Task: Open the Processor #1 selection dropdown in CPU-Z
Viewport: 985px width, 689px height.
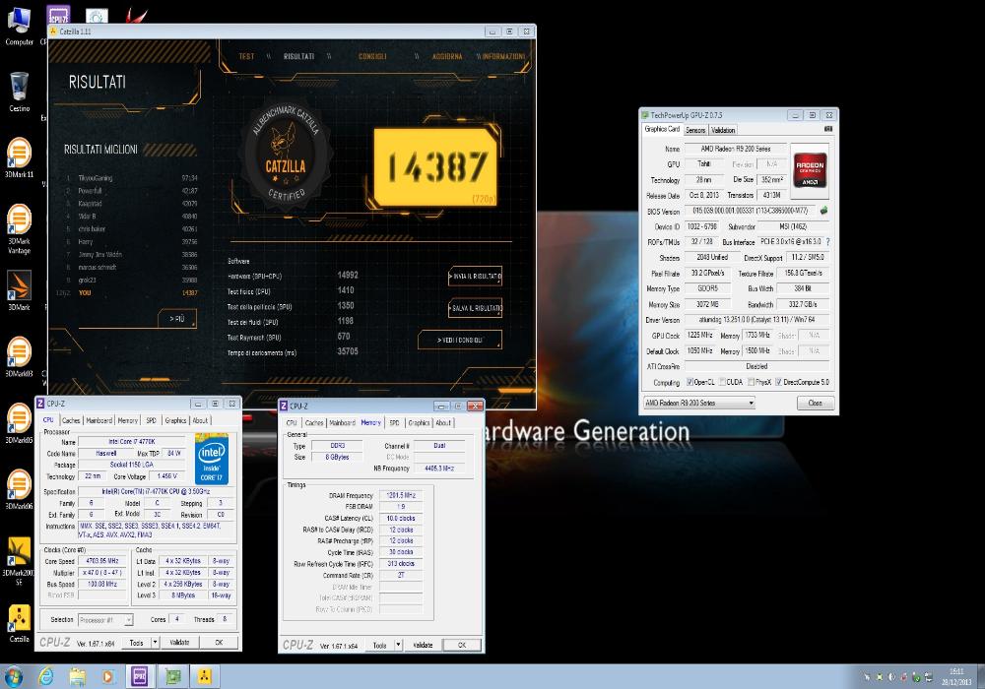Action: 105,620
